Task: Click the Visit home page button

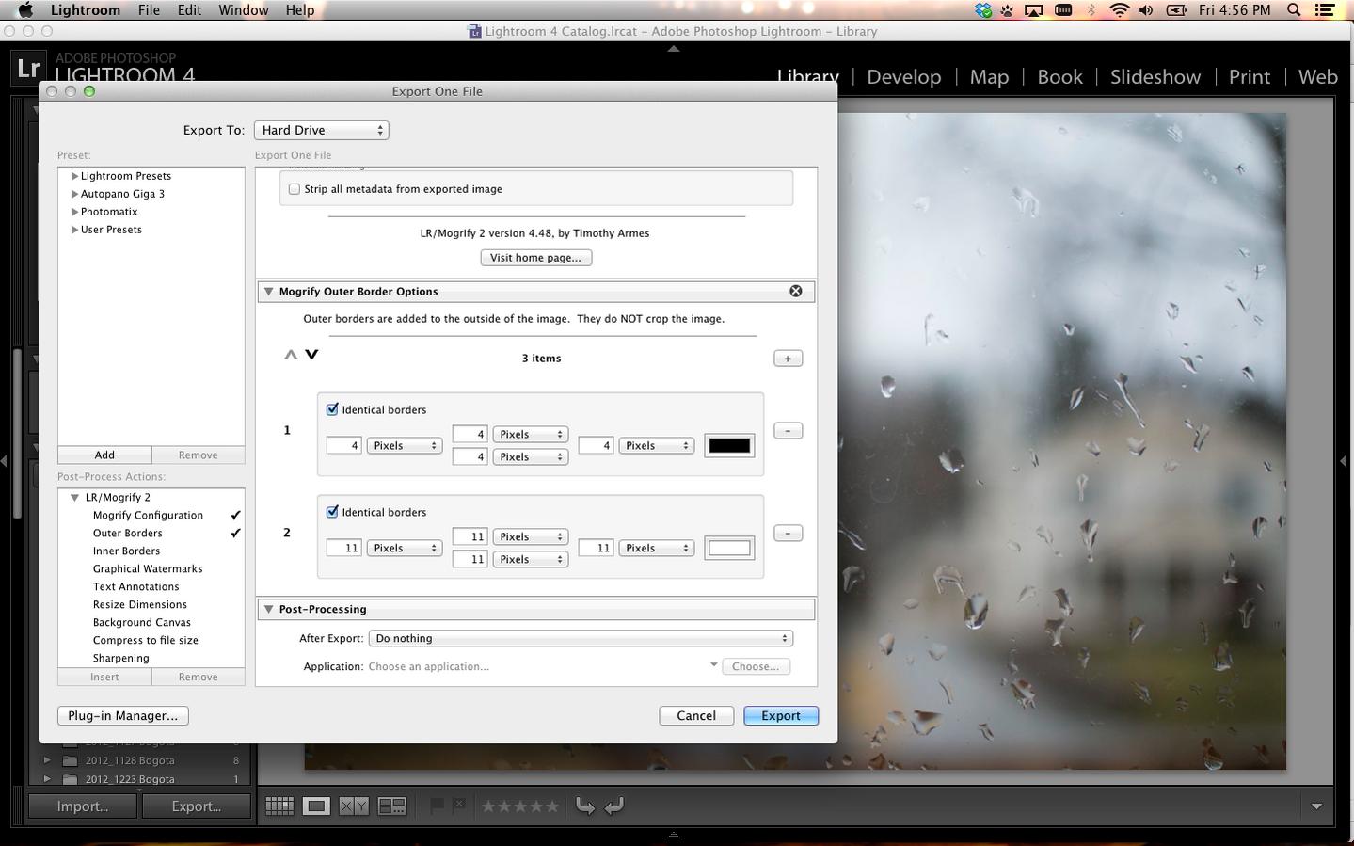Action: 535,258
